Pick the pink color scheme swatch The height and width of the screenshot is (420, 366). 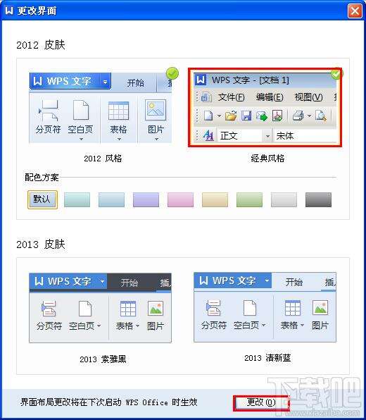180,199
